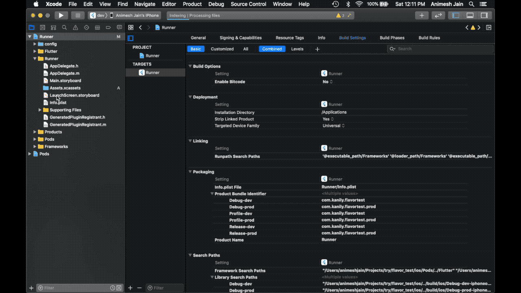
Task: Collapse Product Bundle Identifier values
Action: [212, 194]
